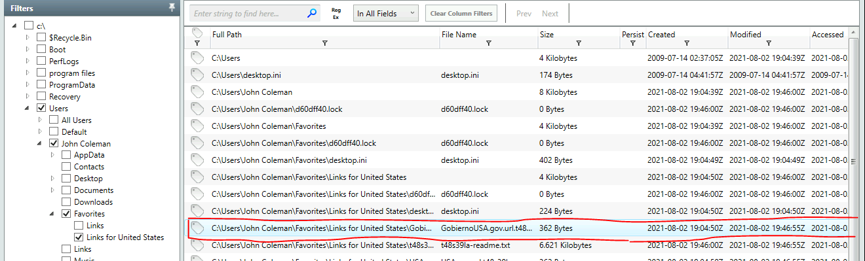Check the PerfLogs checkbox
This screenshot has height=261, width=865.
pos(41,61)
